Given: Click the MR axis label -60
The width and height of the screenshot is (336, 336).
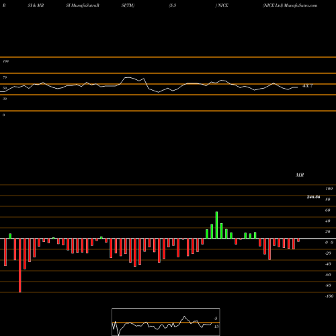Looking at the screenshot, I should [x=328, y=275].
